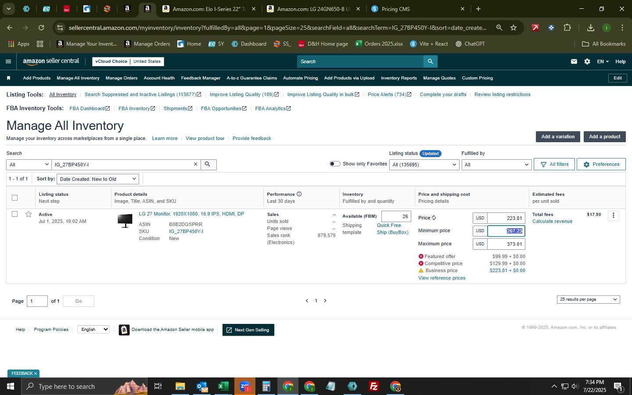Check the LG 27 Monitor row checkbox
Image resolution: width=632 pixels, height=395 pixels.
click(x=14, y=214)
